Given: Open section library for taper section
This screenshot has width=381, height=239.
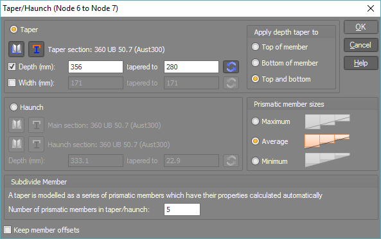Looking at the screenshot, I should pos(17,49).
